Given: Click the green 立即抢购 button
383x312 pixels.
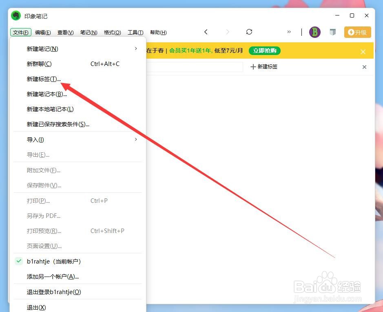Looking at the screenshot, I should [265, 51].
